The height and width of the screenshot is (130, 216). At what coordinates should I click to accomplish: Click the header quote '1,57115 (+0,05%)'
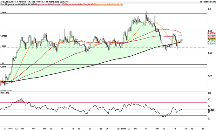36,2
